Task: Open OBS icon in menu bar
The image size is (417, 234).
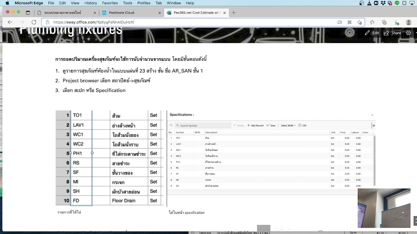Action: coord(362,3)
